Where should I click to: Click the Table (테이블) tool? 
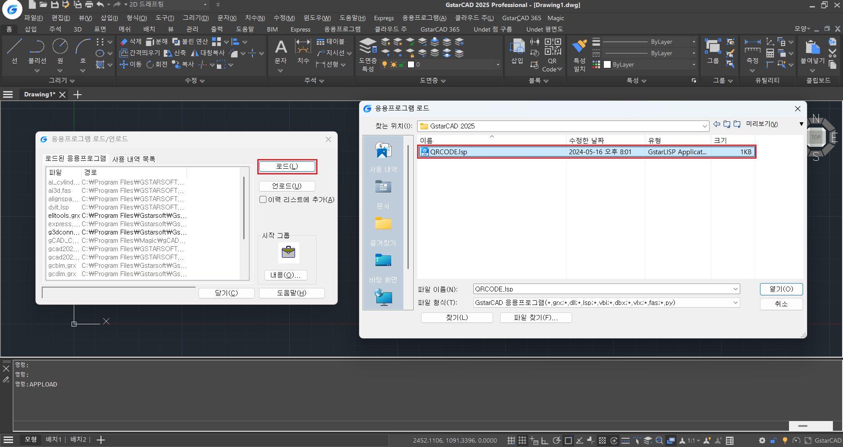pyautogui.click(x=331, y=42)
